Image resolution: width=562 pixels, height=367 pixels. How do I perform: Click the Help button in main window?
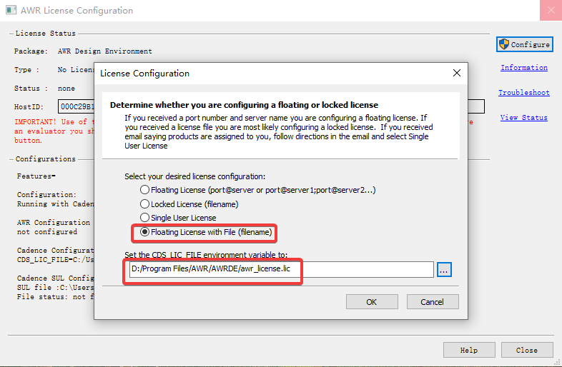click(x=469, y=350)
